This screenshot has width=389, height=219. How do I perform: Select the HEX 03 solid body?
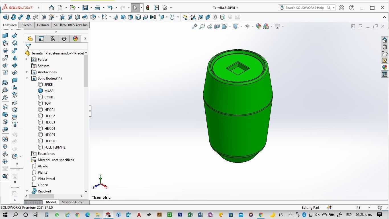click(x=50, y=122)
